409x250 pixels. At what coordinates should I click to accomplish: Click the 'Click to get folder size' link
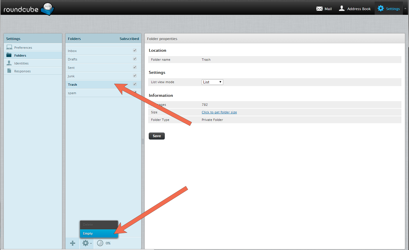tap(219, 112)
